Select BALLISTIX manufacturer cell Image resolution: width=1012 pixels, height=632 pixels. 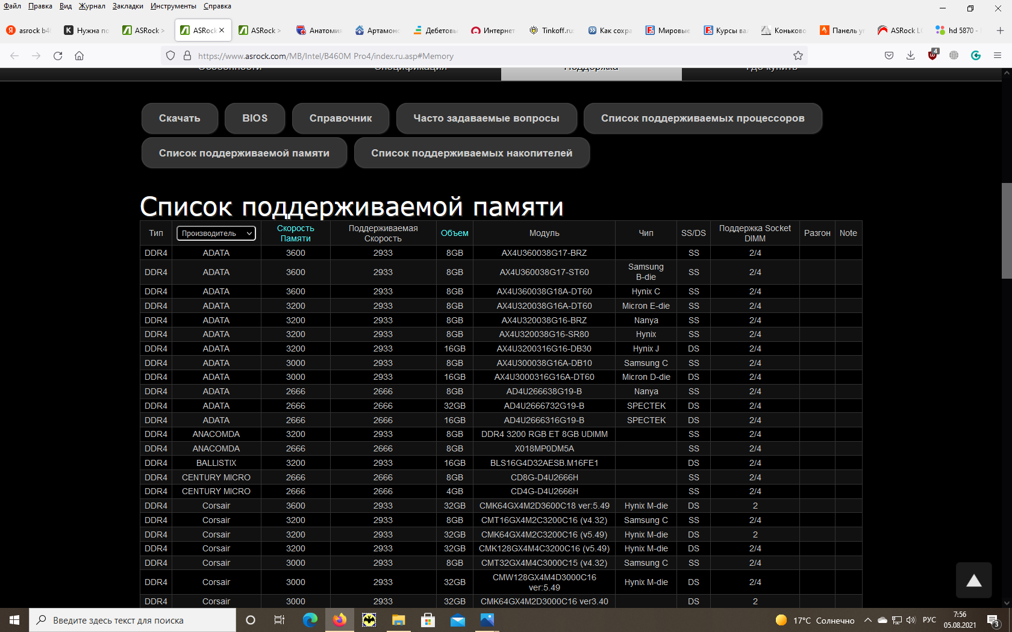[x=216, y=463]
